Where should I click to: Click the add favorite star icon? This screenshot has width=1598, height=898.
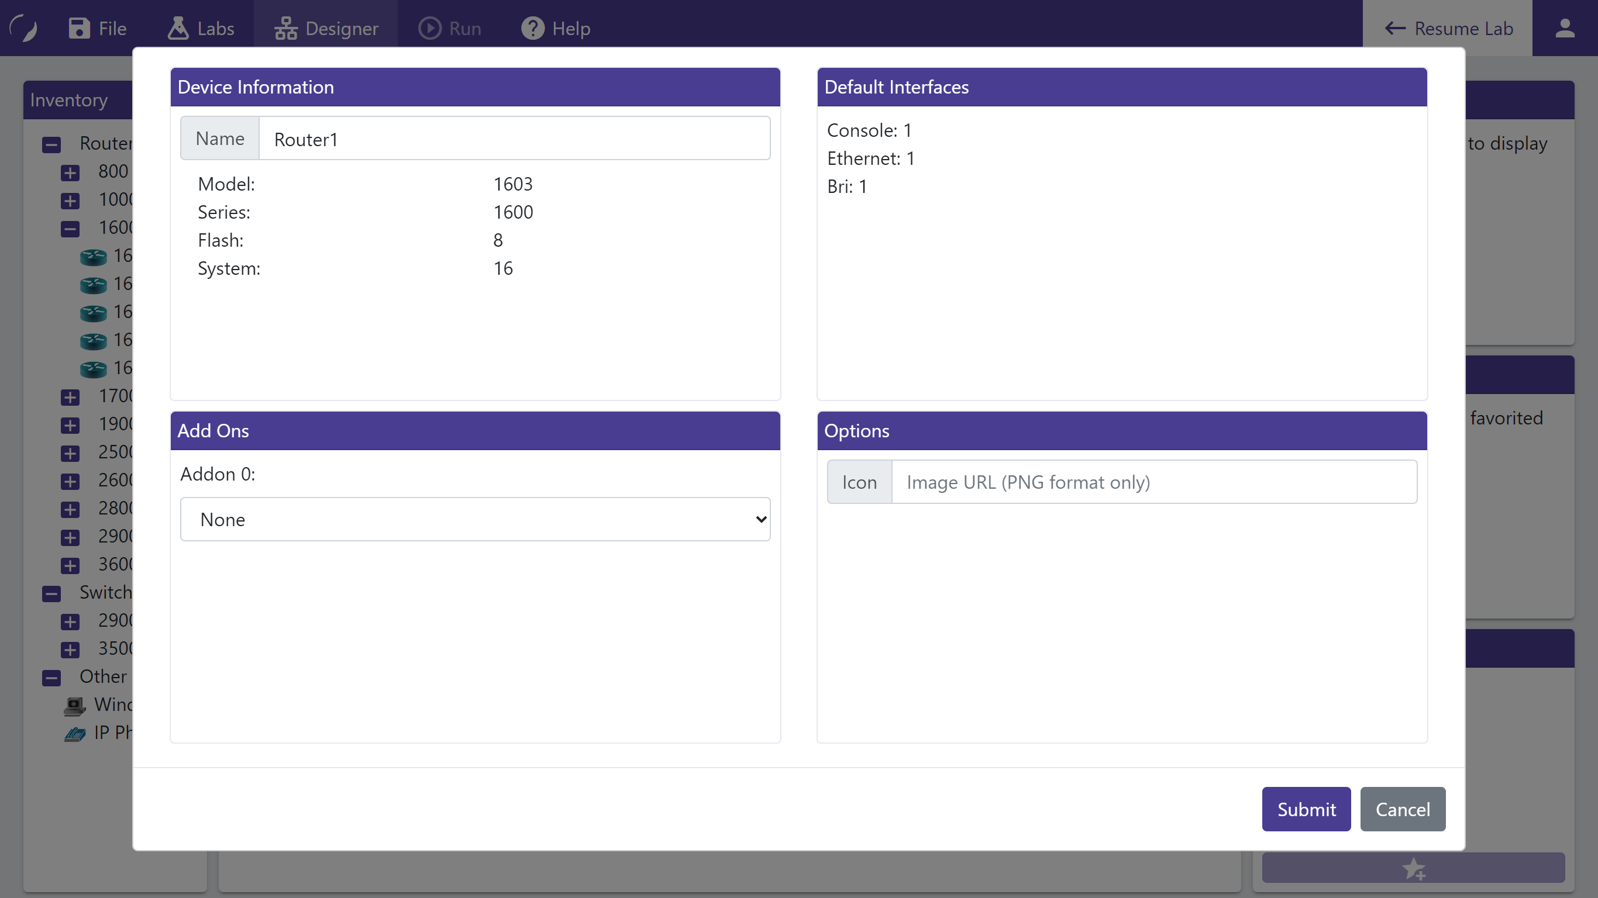tap(1413, 868)
